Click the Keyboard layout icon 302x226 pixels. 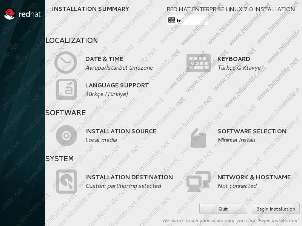coord(199,63)
